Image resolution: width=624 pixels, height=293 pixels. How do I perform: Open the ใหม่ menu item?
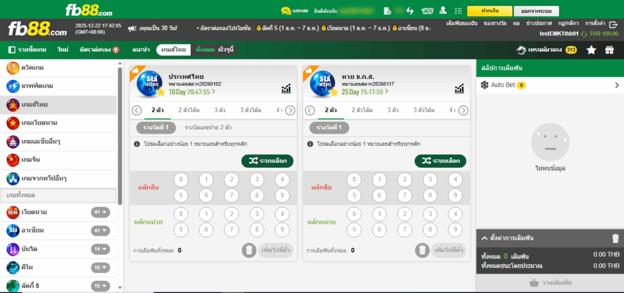point(63,50)
